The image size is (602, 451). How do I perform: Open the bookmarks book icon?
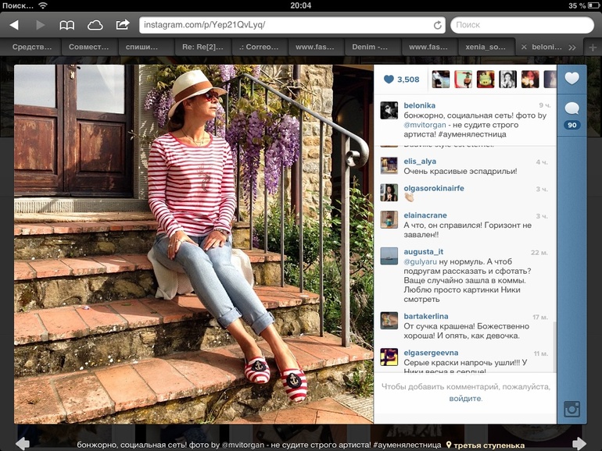(66, 25)
